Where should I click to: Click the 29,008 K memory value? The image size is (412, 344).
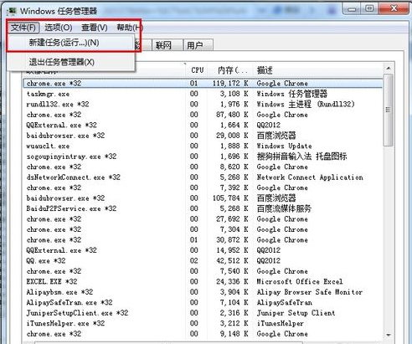(x=232, y=136)
